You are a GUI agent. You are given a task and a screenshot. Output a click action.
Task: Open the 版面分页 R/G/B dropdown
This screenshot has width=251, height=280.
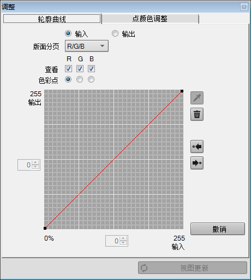87,46
